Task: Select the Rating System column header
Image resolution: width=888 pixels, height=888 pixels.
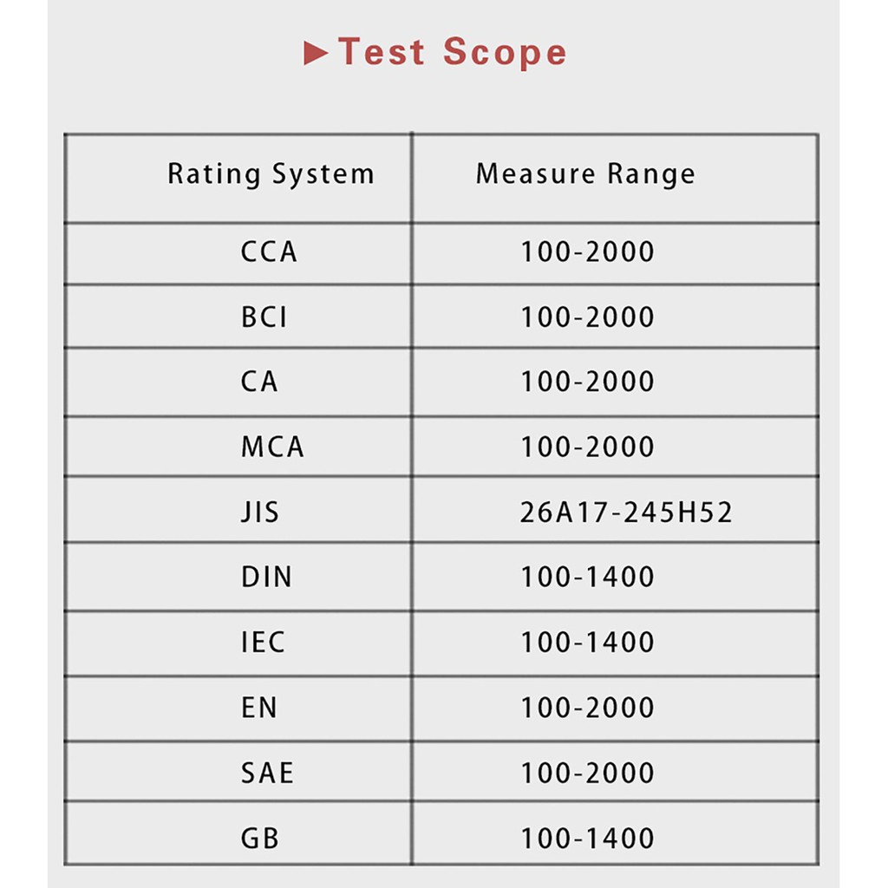Action: 271,174
